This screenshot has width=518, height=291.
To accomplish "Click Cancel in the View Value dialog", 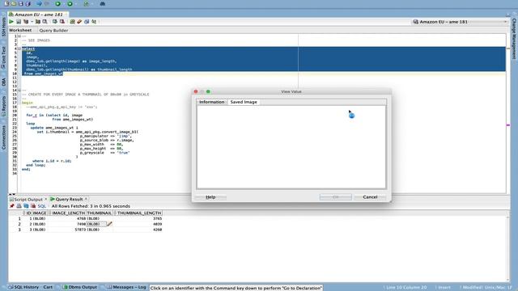I will pyautogui.click(x=370, y=197).
